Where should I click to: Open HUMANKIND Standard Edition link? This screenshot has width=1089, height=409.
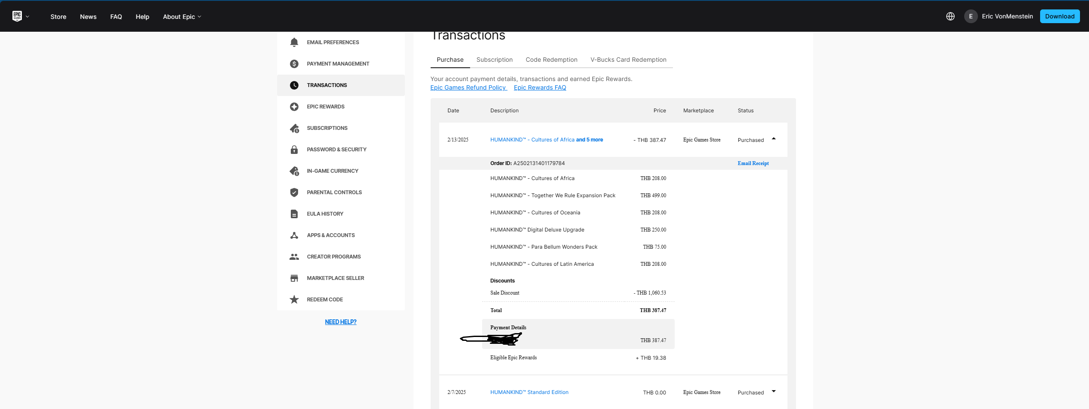coord(529,392)
